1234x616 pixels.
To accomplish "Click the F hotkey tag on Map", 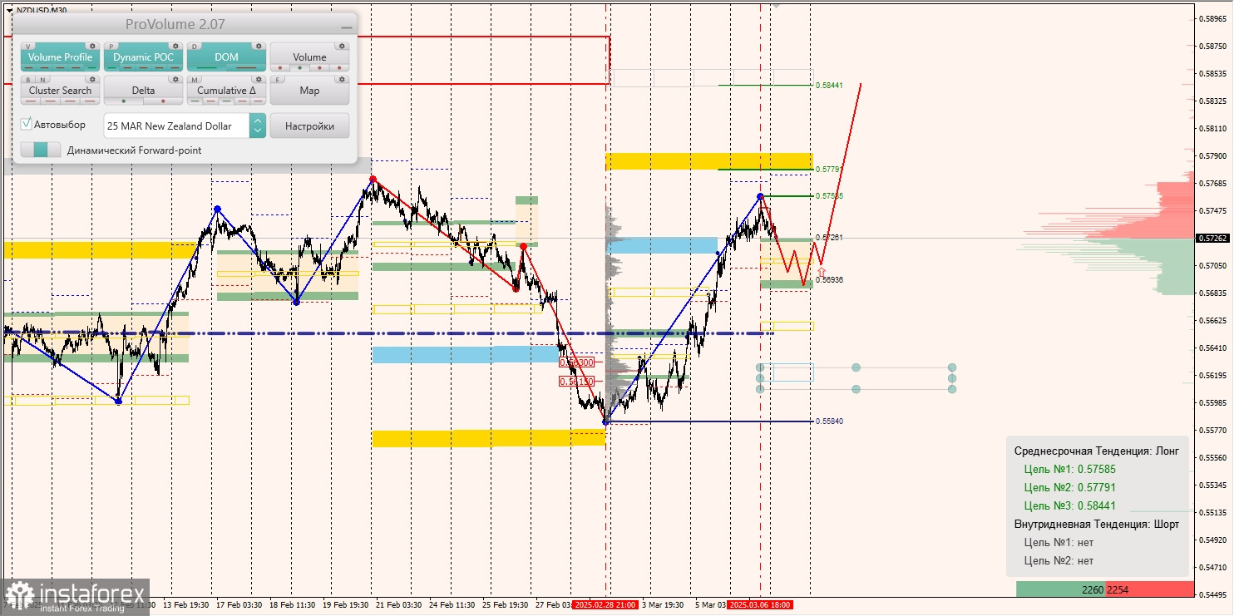I will coord(278,80).
